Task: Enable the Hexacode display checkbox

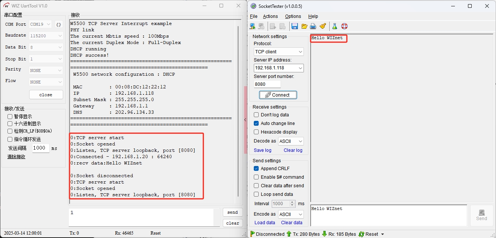Action: pos(256,132)
